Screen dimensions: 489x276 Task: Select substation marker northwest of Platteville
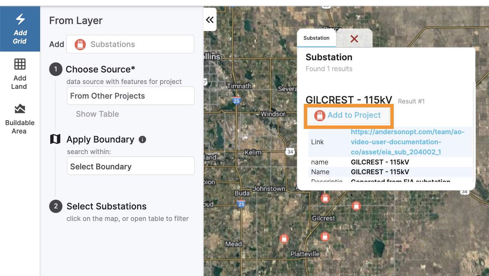point(284,239)
